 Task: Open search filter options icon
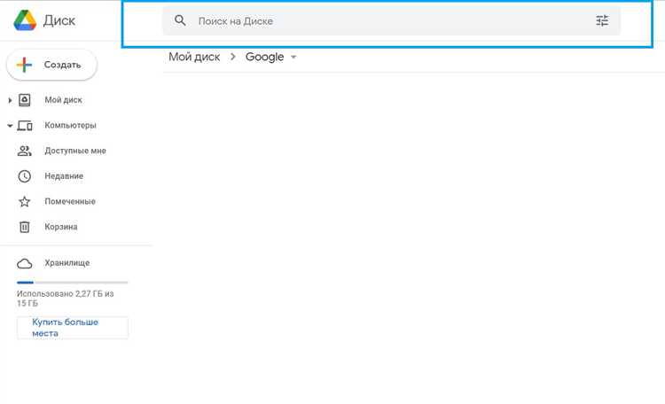[602, 20]
